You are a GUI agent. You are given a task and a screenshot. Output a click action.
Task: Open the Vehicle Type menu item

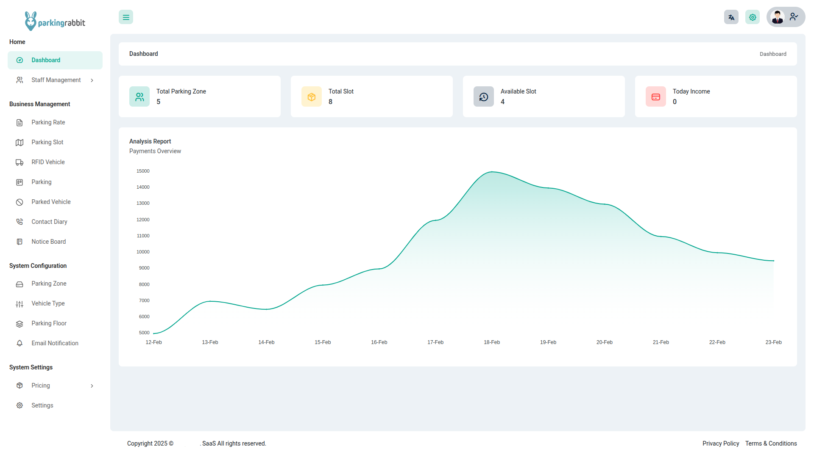pos(48,304)
